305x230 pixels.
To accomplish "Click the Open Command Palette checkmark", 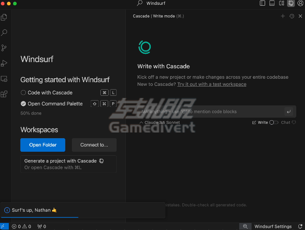I will pyautogui.click(x=23, y=104).
